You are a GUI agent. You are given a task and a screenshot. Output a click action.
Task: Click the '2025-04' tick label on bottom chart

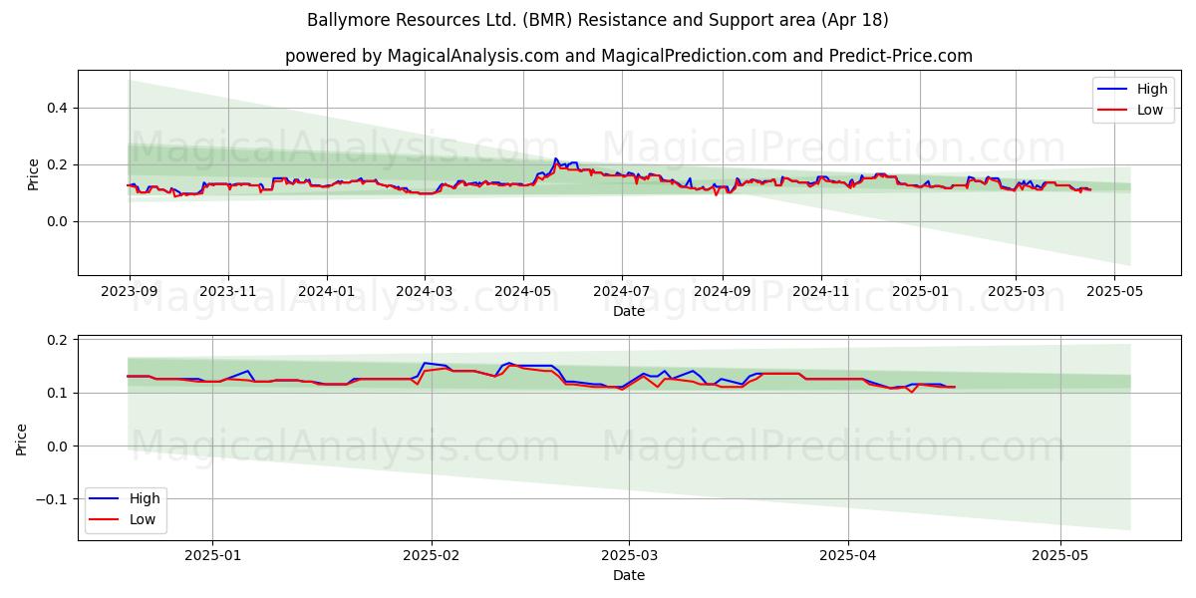(849, 555)
